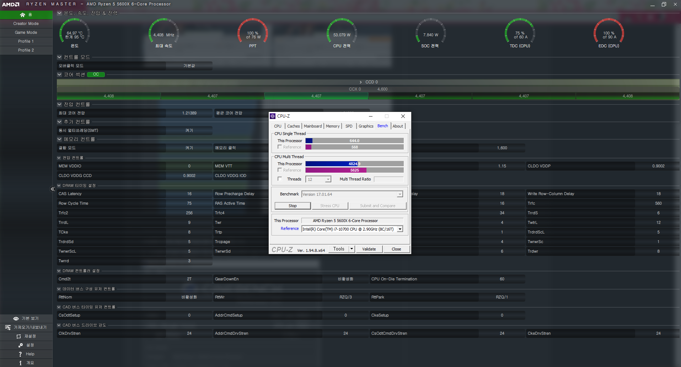This screenshot has height=367, width=681.
Task: Open Settings gear icon in sidebar
Action: pyautogui.click(x=21, y=345)
